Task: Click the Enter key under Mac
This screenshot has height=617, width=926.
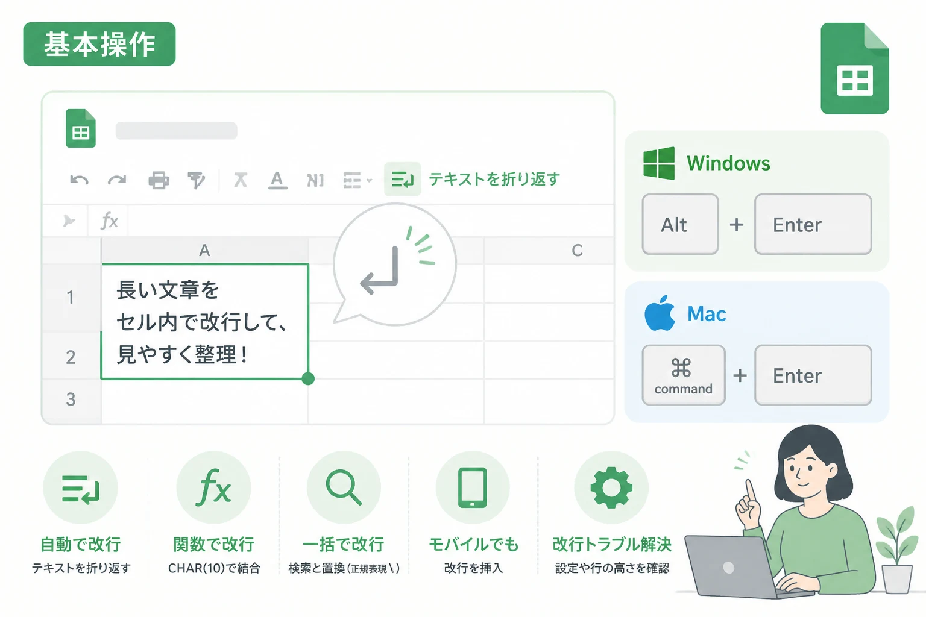Action: click(813, 375)
